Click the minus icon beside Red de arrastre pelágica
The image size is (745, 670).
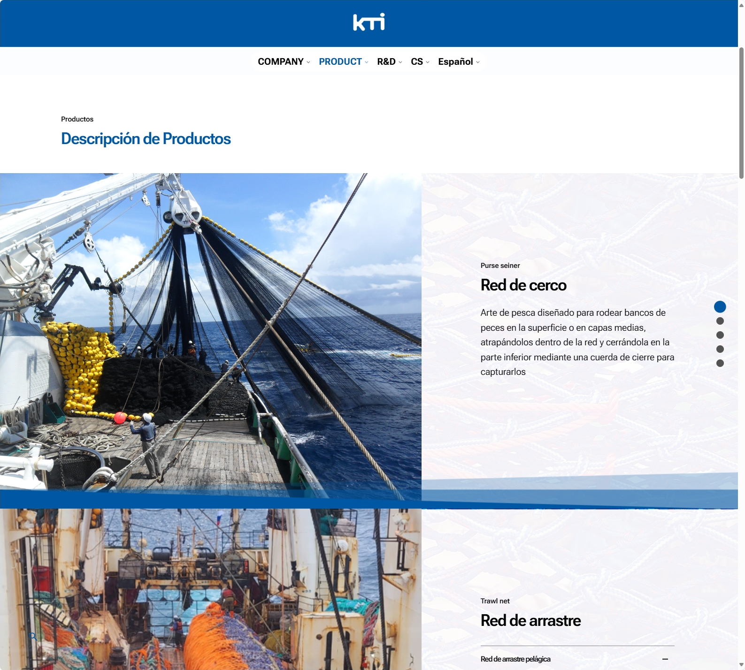point(665,659)
